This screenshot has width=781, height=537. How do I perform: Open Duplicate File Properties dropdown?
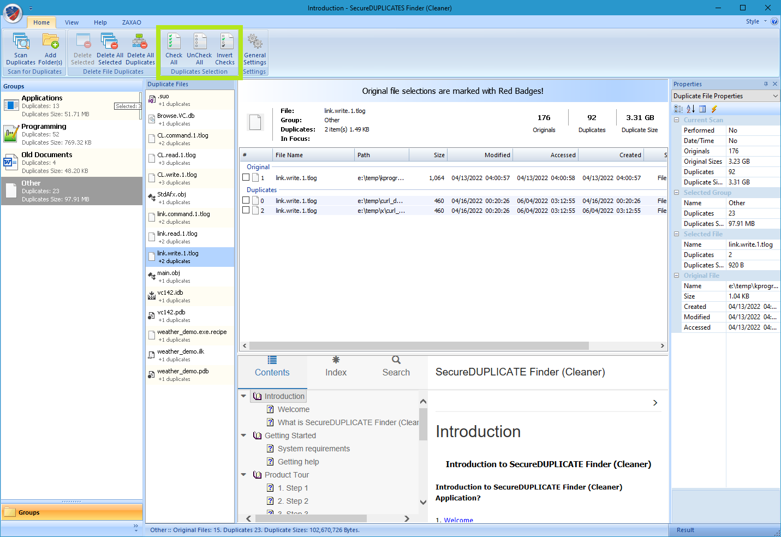(776, 96)
